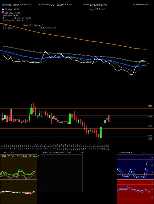The width and height of the screenshot is (154, 204).
Task: Open the red RSI chart panel
Action: pyautogui.click(x=135, y=192)
